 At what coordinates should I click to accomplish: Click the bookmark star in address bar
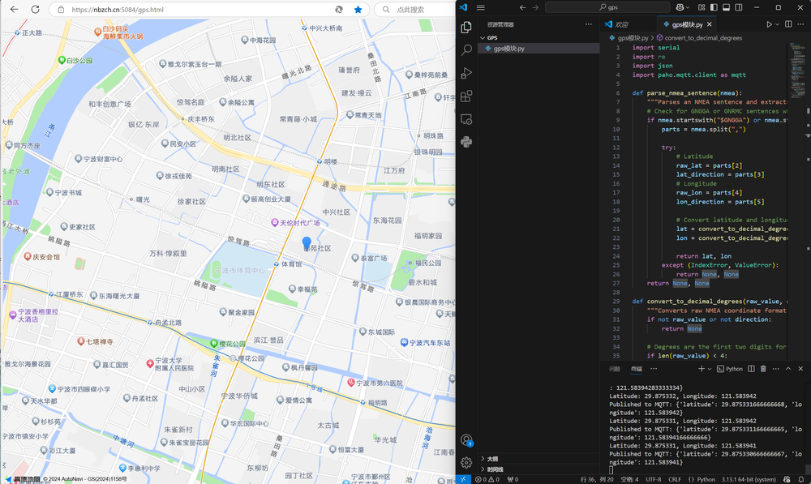click(358, 9)
